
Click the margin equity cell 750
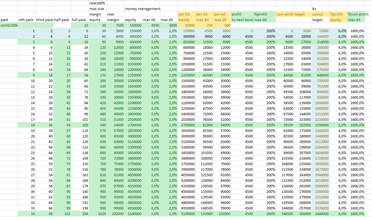pyautogui.click(x=98, y=164)
